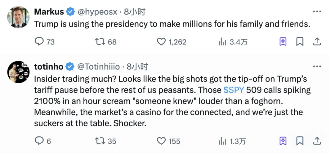This screenshot has height=153, width=330.
Task: View analytics on totinho's tweet
Action: 222,141
